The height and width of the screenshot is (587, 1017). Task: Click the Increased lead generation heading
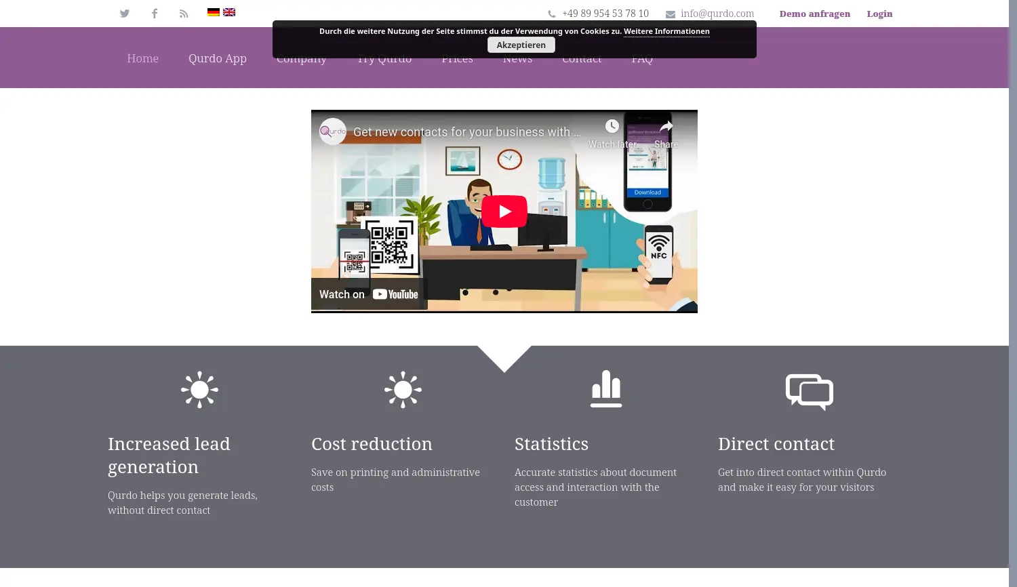click(169, 456)
